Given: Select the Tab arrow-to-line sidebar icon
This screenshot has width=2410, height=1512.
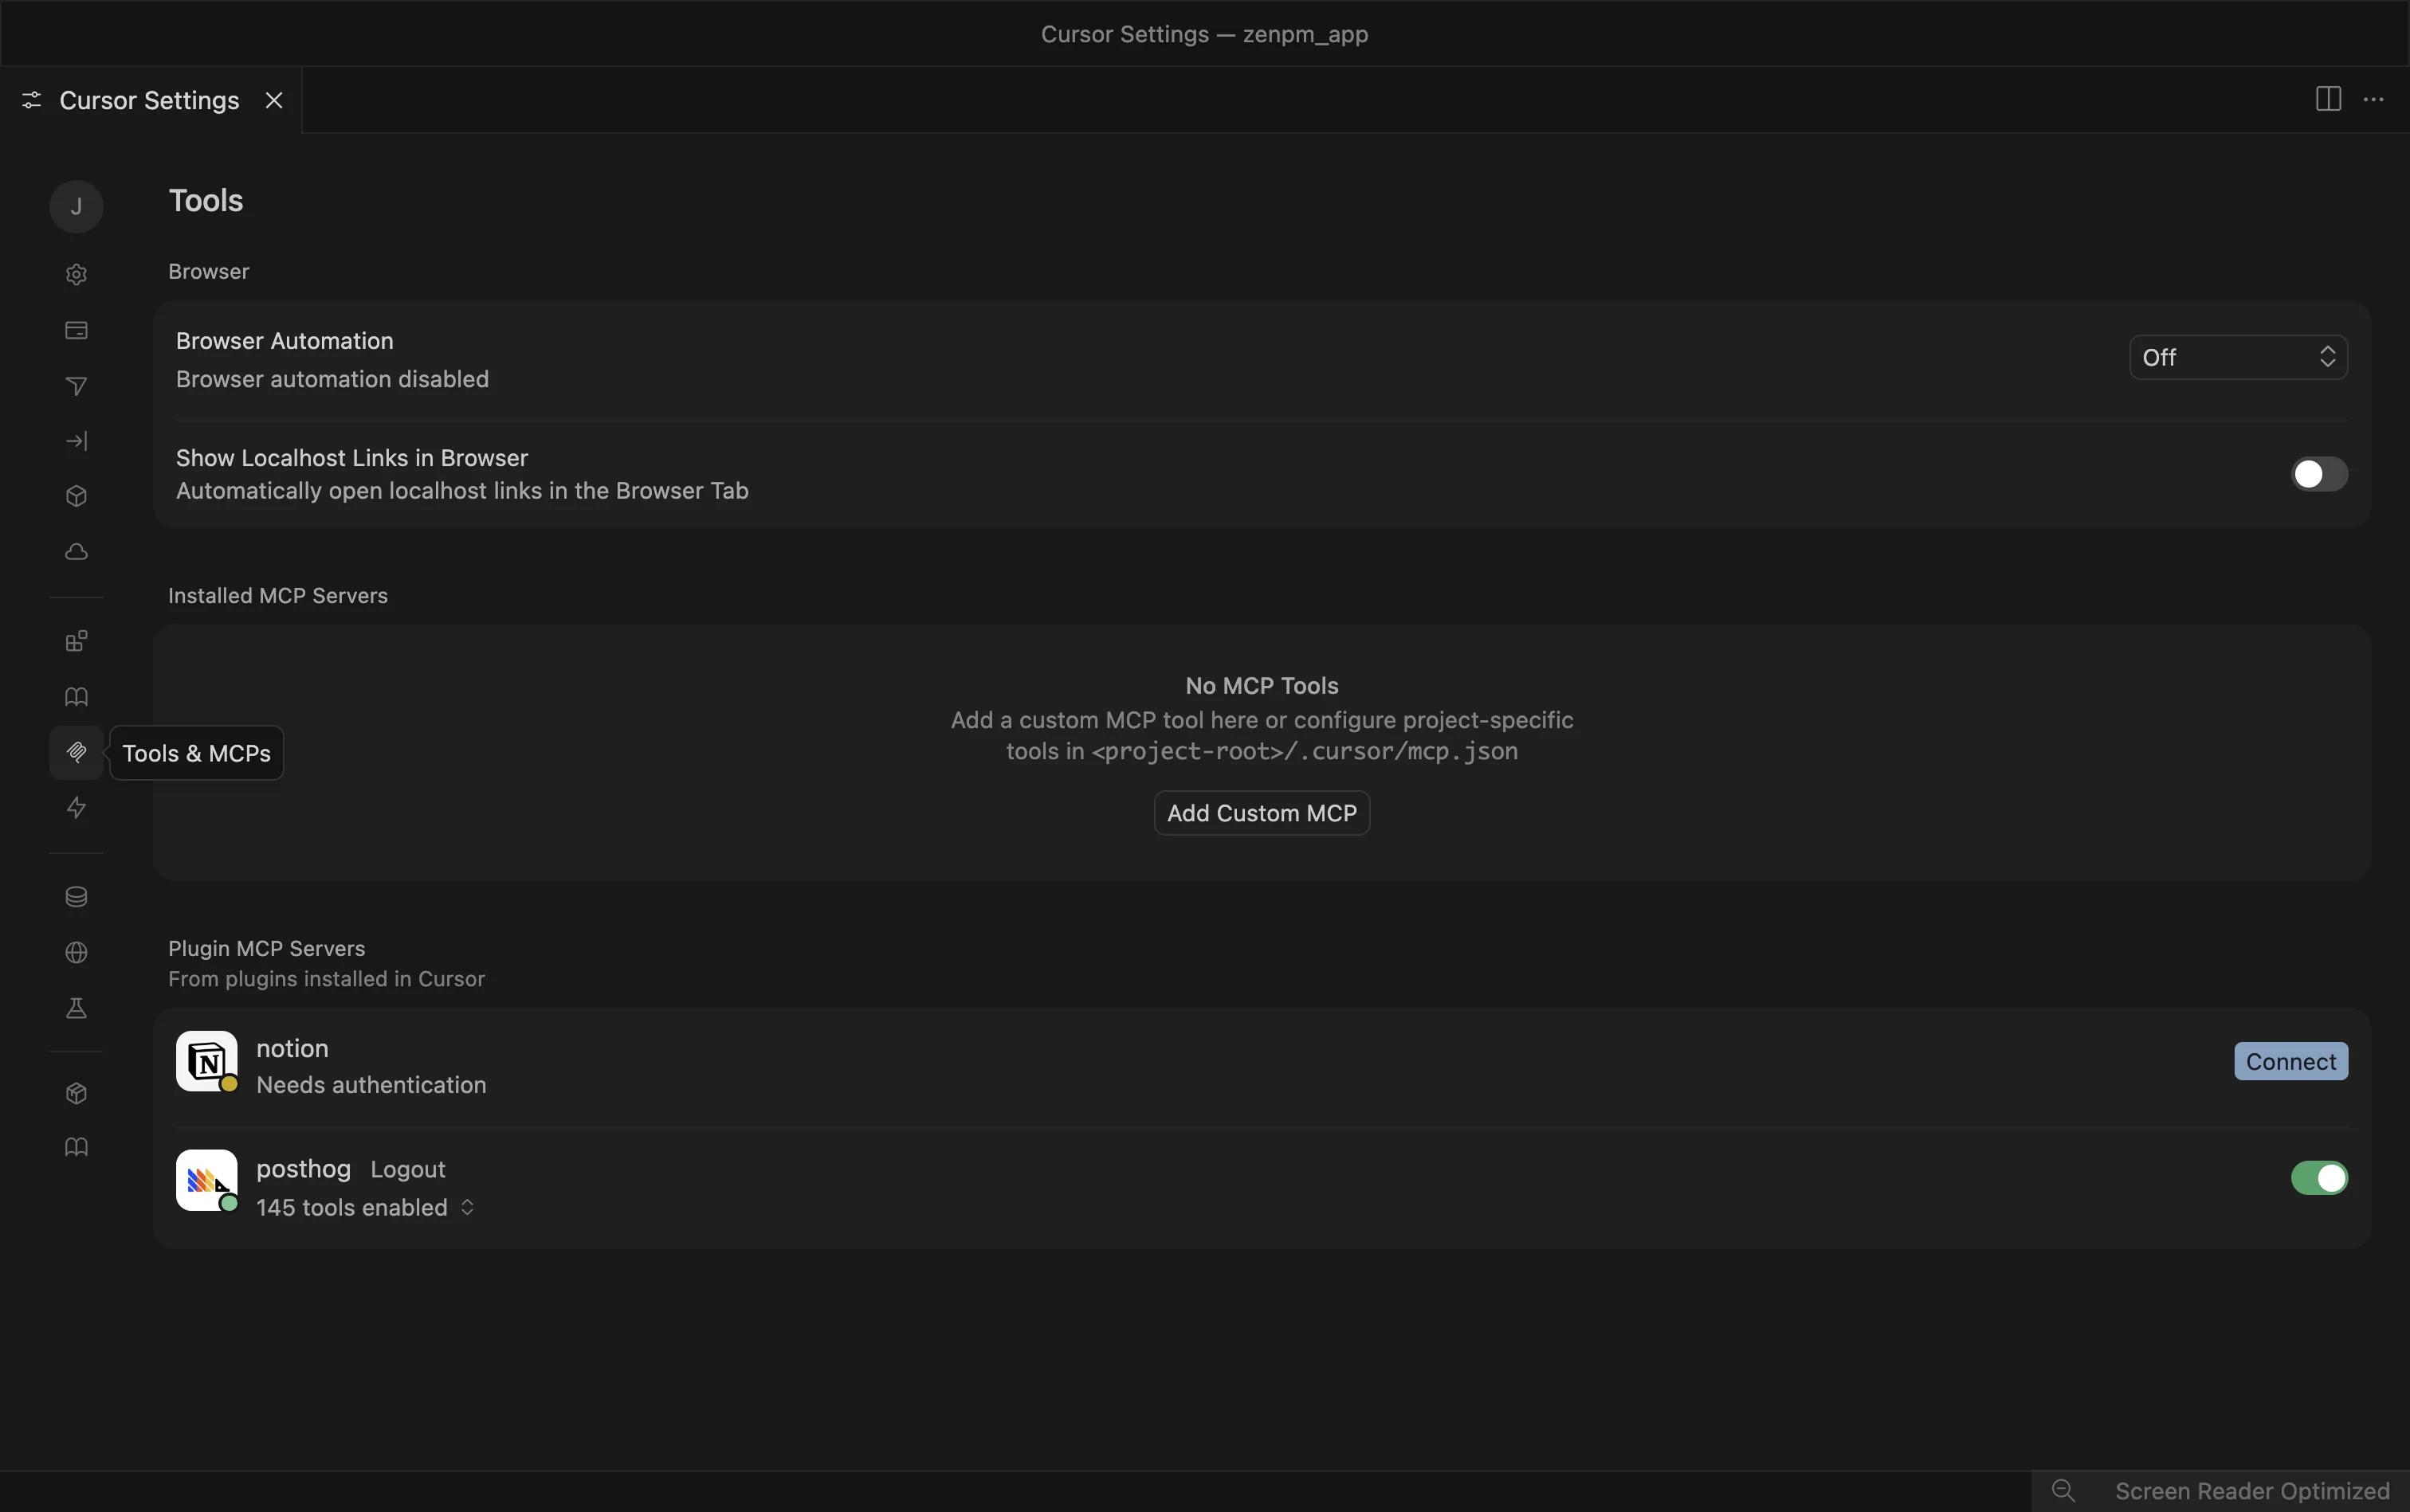Looking at the screenshot, I should click(76, 441).
